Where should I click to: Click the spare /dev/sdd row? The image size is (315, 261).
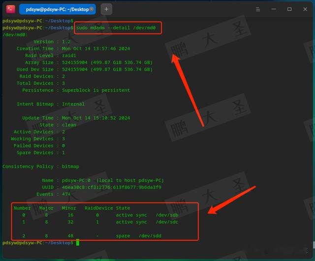pyautogui.click(x=92, y=236)
